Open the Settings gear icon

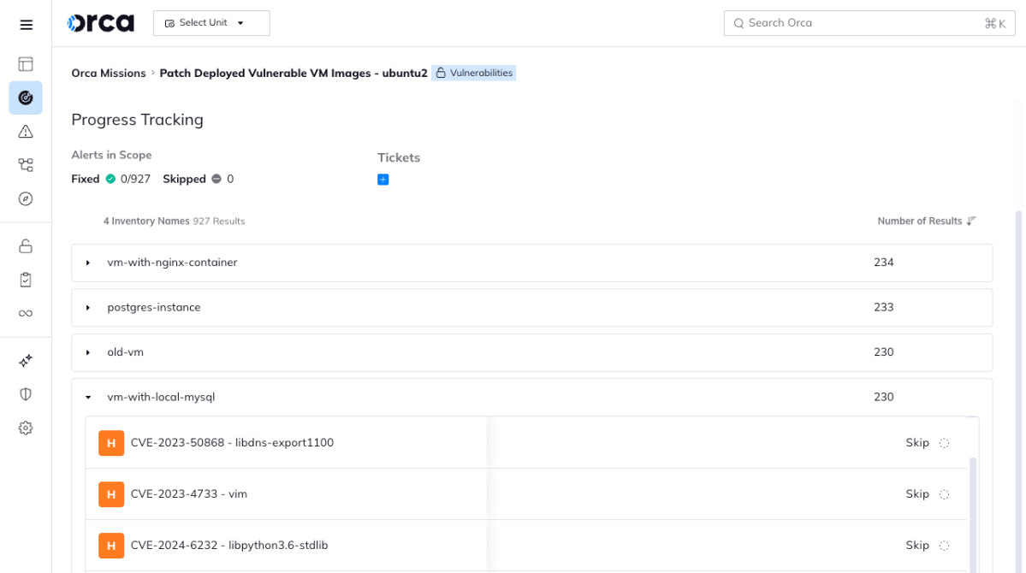pyautogui.click(x=26, y=427)
